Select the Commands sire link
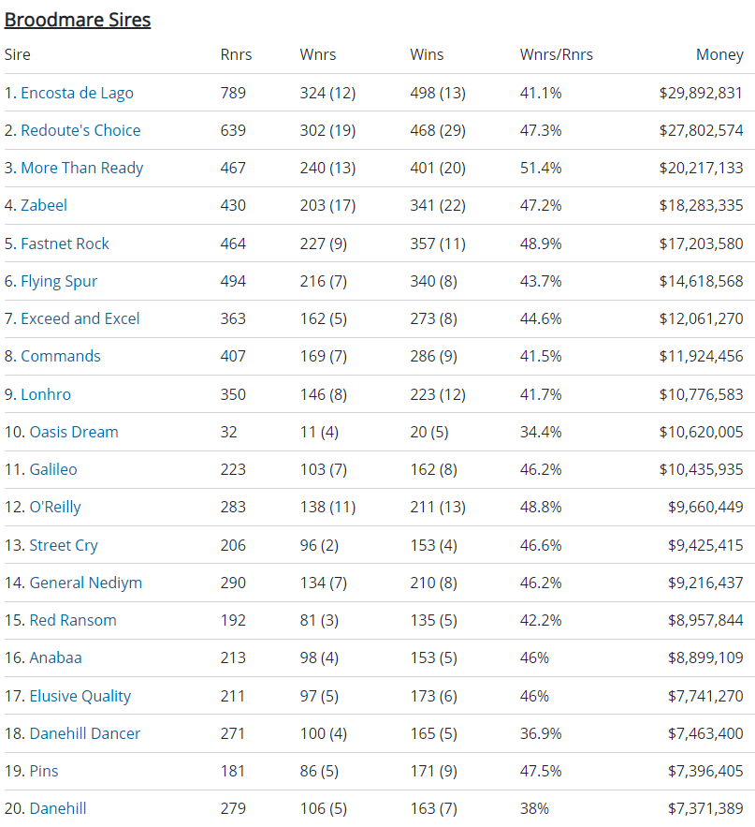Screen dimensions: 755x827 60,356
